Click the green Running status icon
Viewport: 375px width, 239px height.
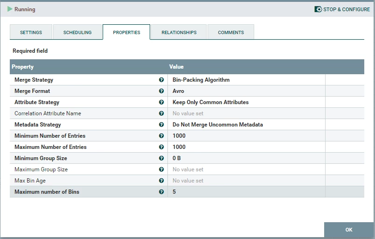10,9
